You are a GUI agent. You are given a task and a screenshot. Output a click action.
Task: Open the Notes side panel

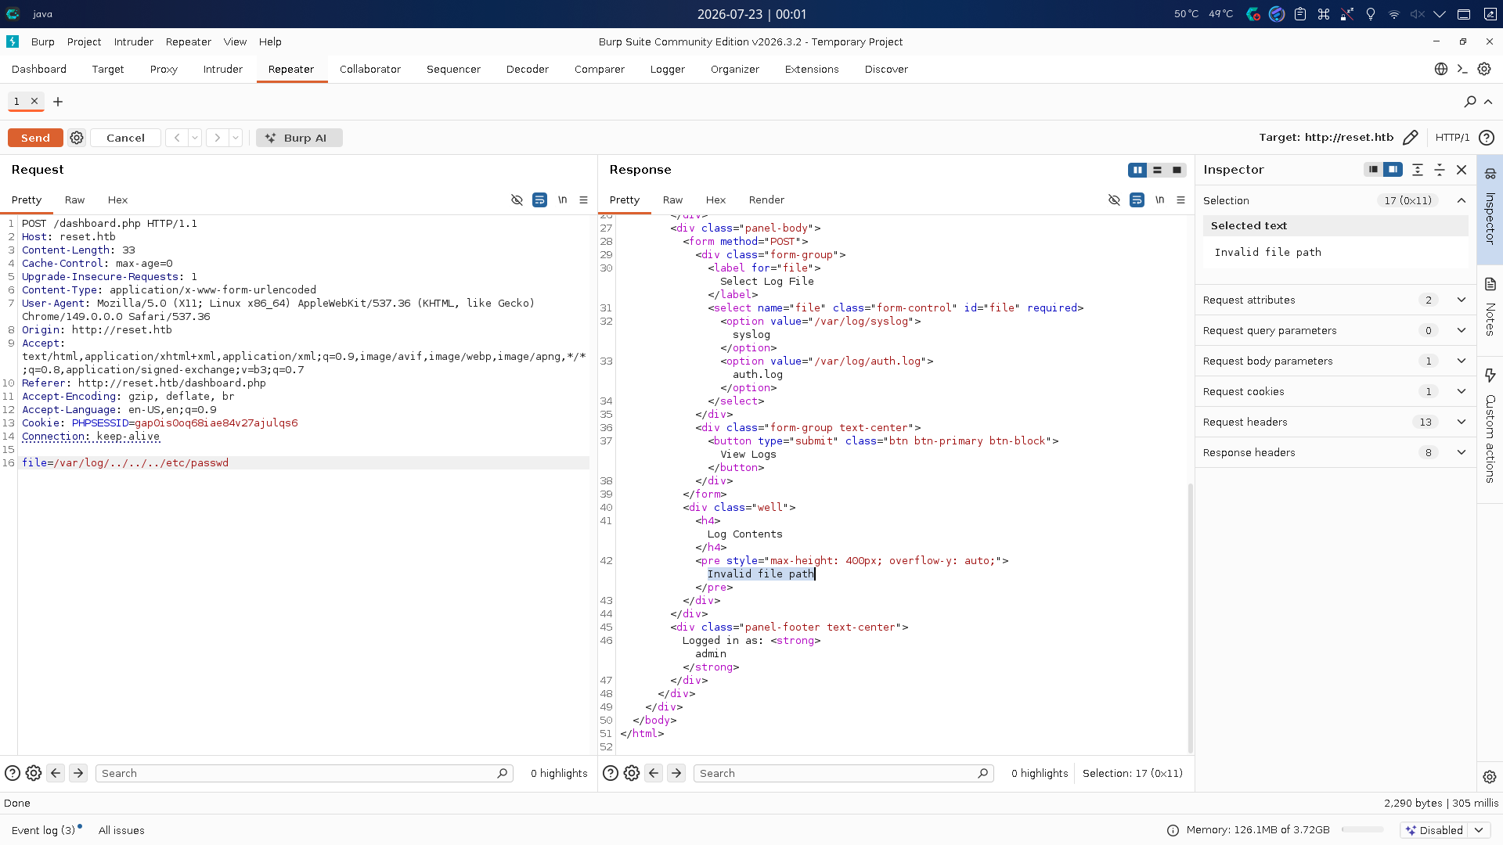point(1490,307)
